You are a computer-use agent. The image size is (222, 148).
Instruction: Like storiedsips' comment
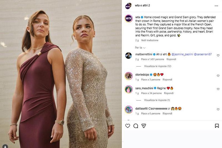pos(218,76)
